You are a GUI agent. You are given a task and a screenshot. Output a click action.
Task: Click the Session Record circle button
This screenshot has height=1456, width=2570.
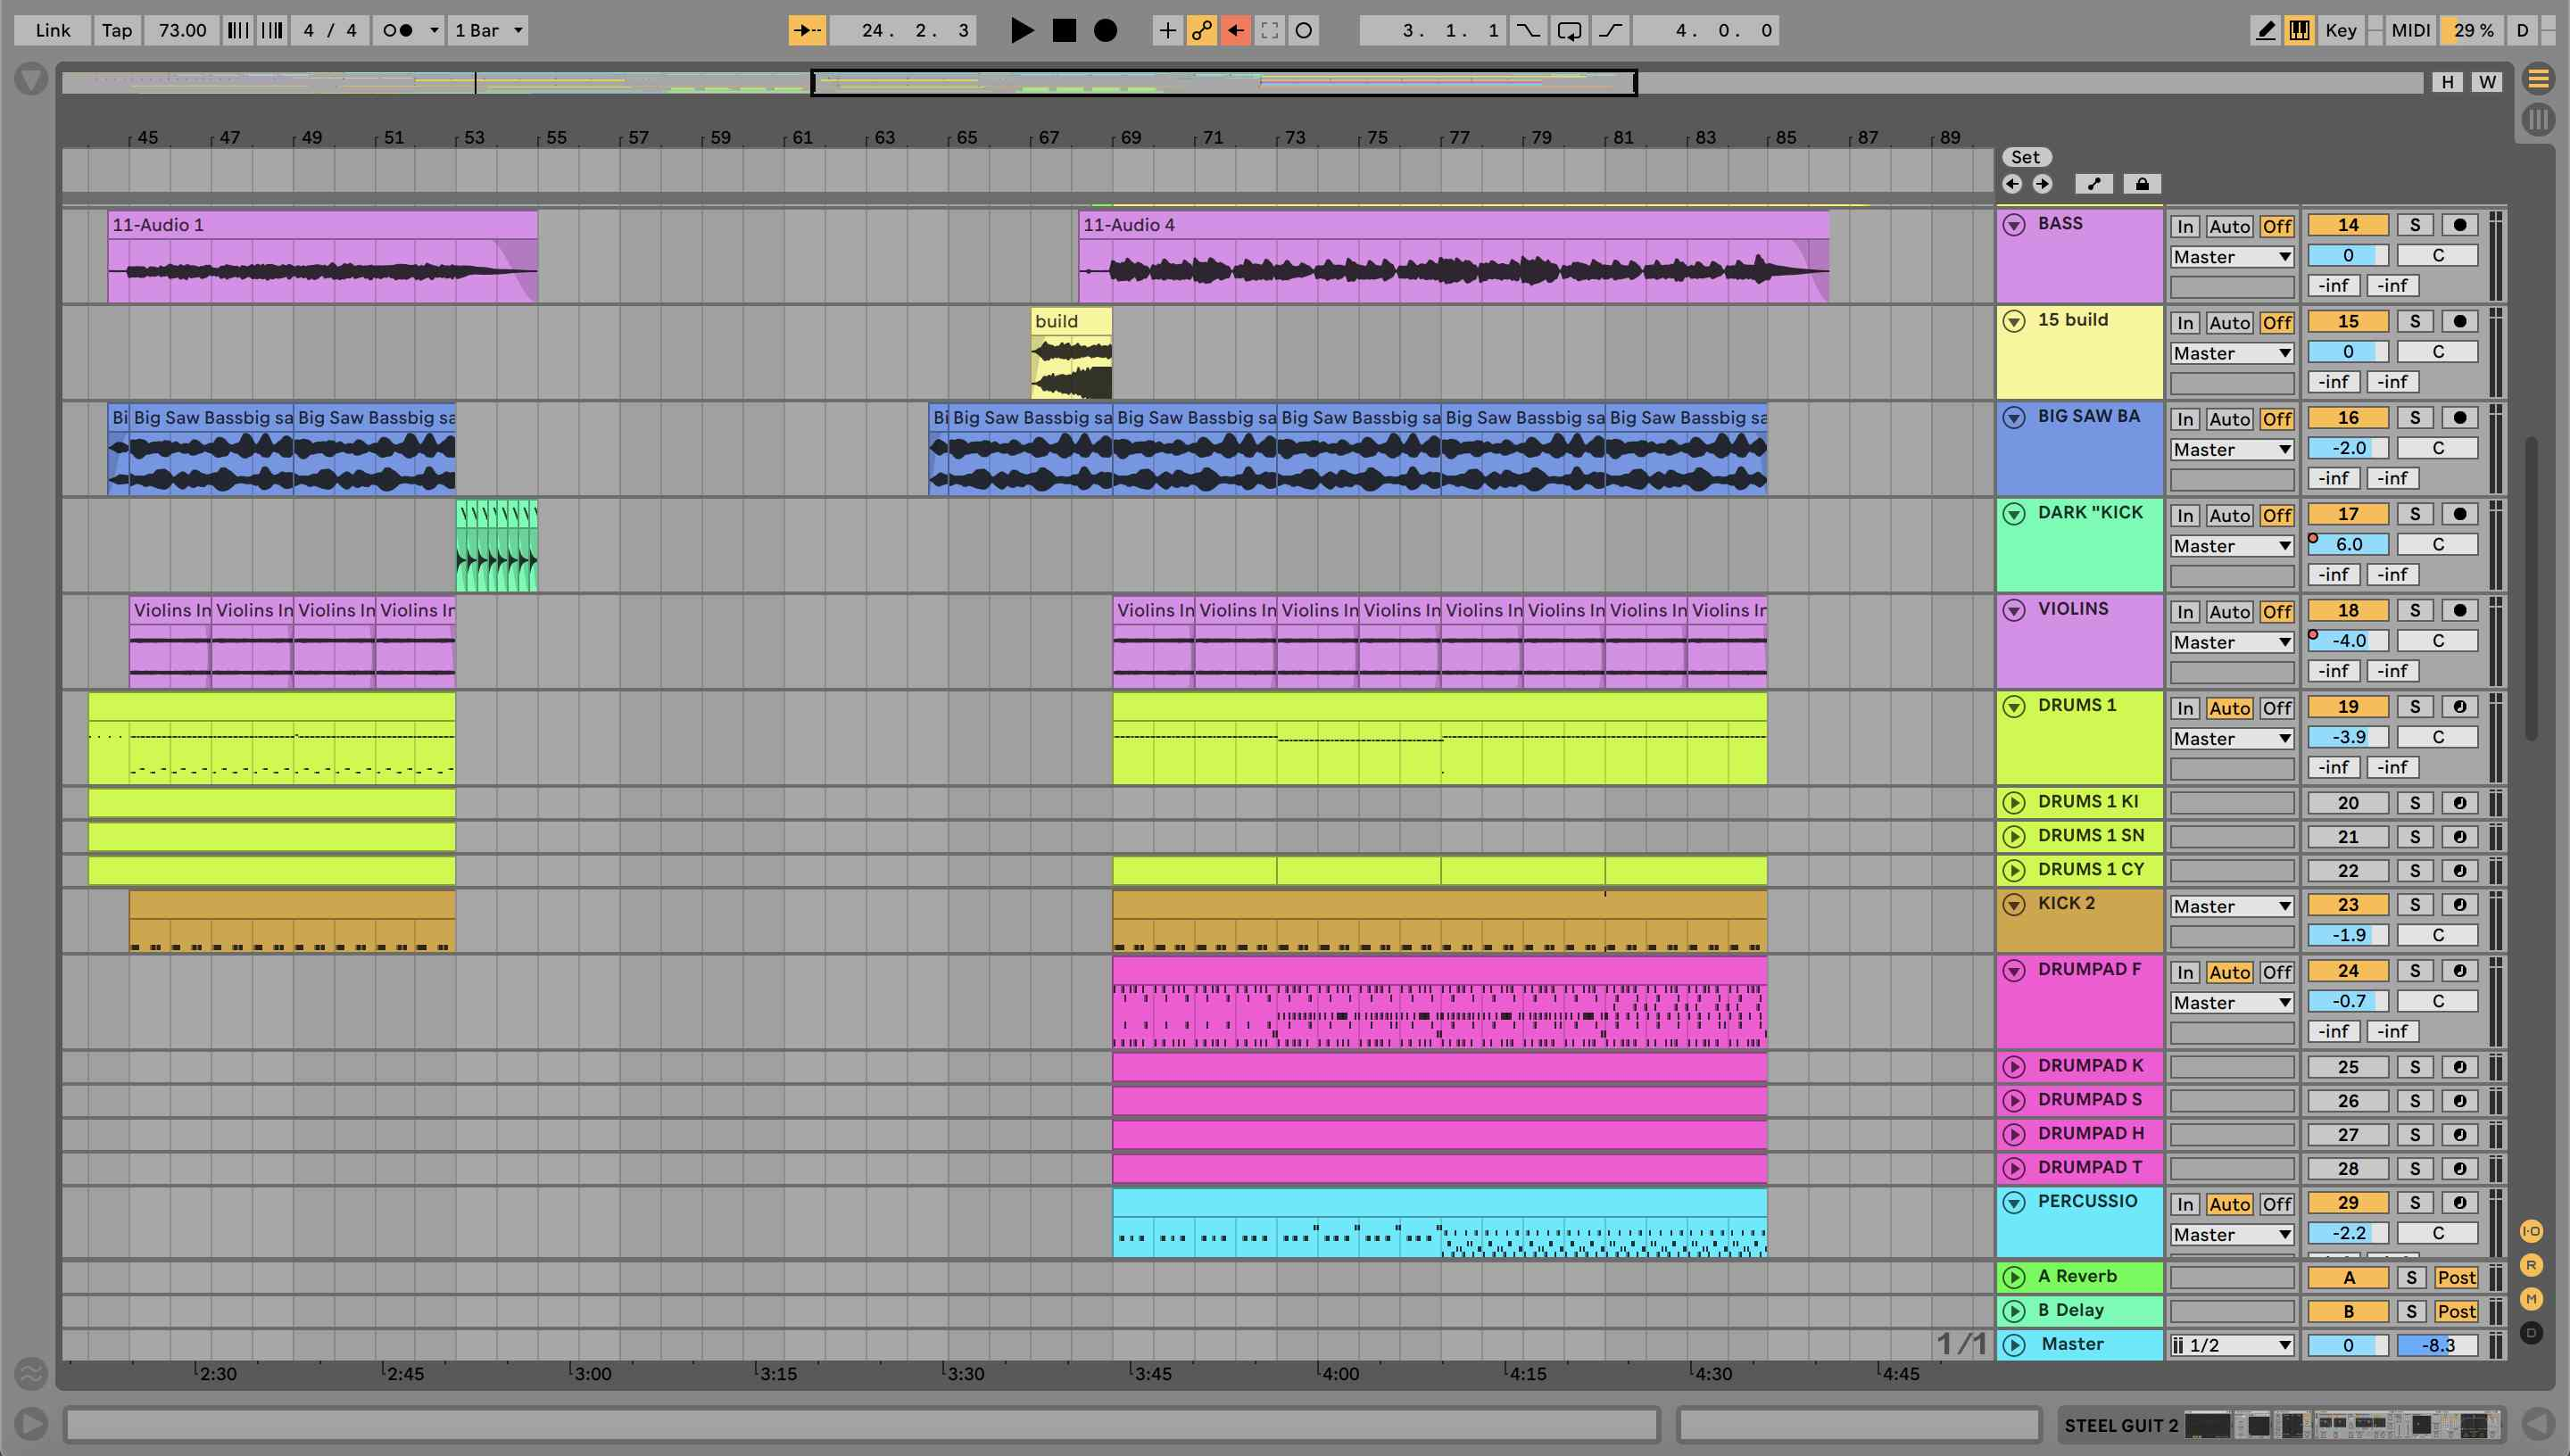1303,30
